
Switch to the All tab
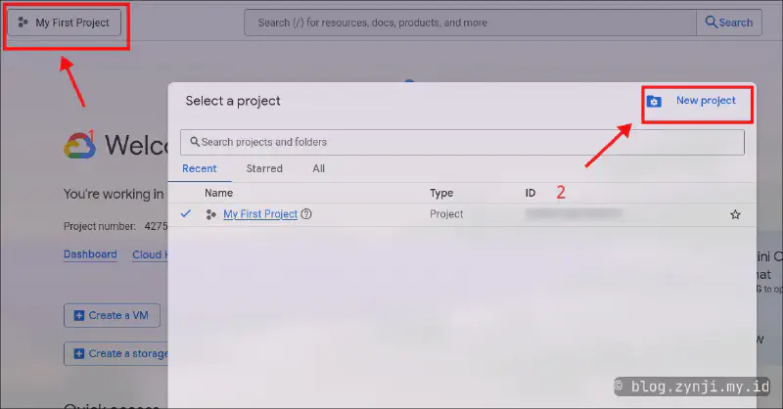coord(319,169)
